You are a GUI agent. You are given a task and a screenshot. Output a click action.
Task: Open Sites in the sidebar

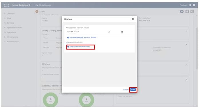click(x=9, y=18)
